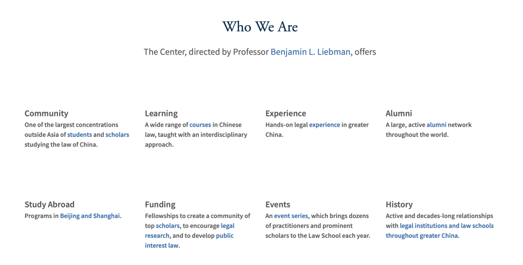The height and width of the screenshot is (265, 523).
Task: Click the Who We Are title
Action: click(x=260, y=27)
